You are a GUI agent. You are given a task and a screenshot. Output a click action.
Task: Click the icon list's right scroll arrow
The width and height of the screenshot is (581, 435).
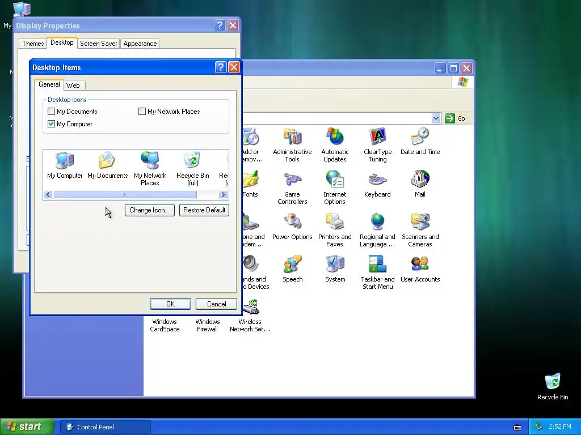[223, 195]
